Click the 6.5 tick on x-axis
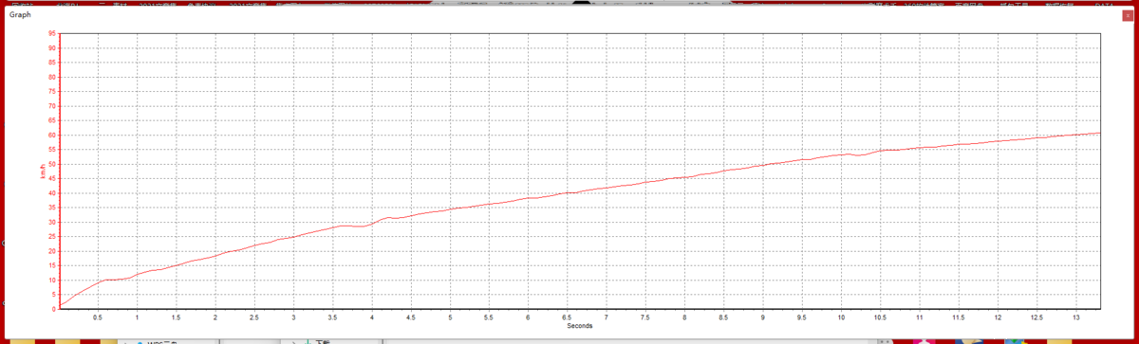 click(x=567, y=317)
